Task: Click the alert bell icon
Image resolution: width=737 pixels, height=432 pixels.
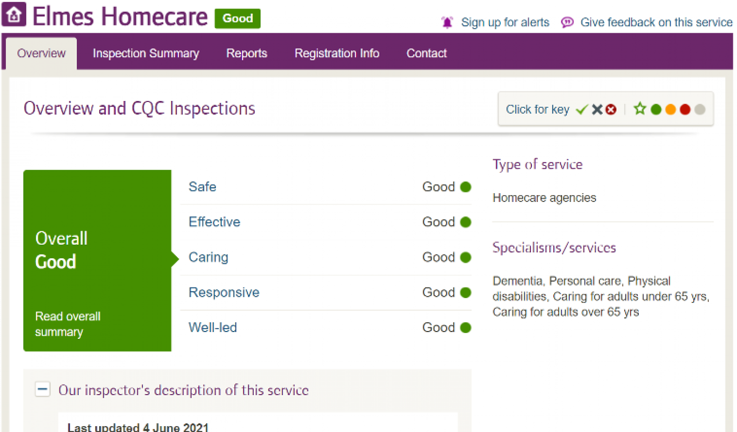Action: (x=447, y=22)
